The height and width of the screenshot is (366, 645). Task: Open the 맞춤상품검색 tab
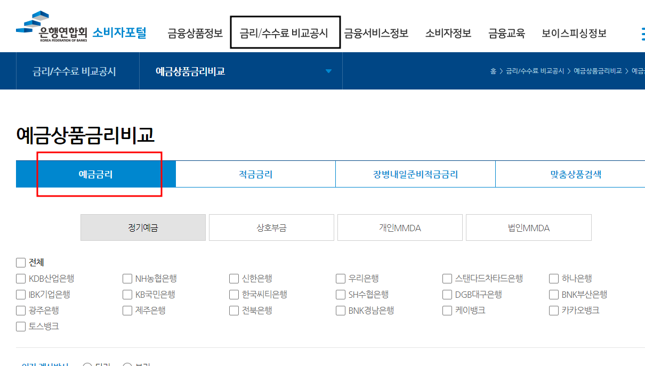(570, 173)
